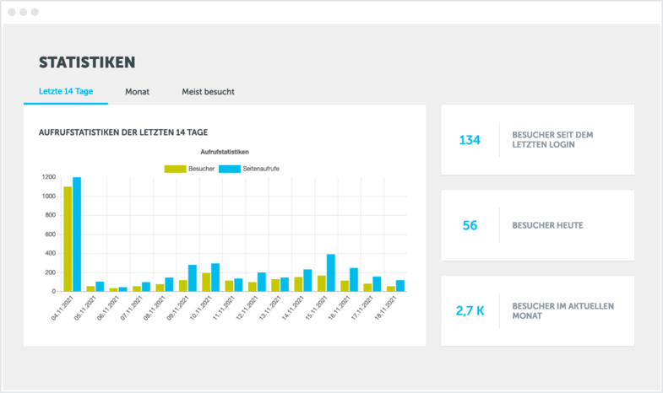663x393 pixels.
Task: Click the 56 visitors today value
Action: point(470,225)
